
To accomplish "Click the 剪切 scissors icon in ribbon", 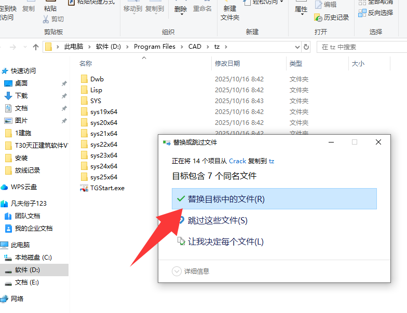I will tap(47, 19).
